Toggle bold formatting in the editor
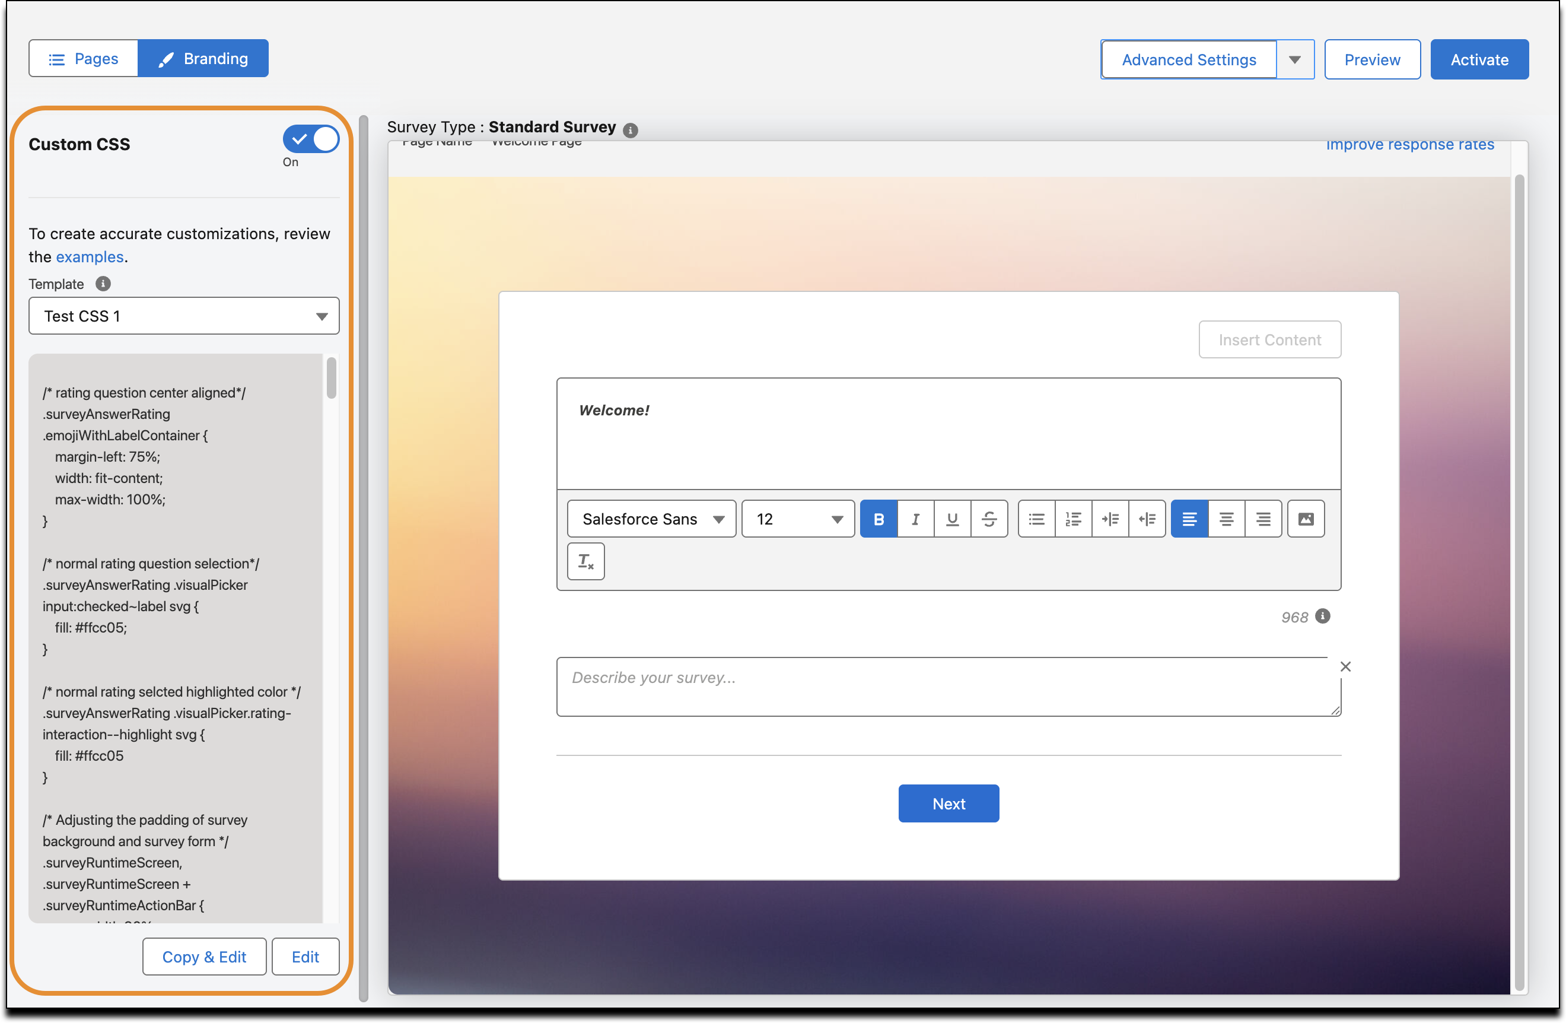This screenshot has width=1566, height=1023. pos(879,519)
